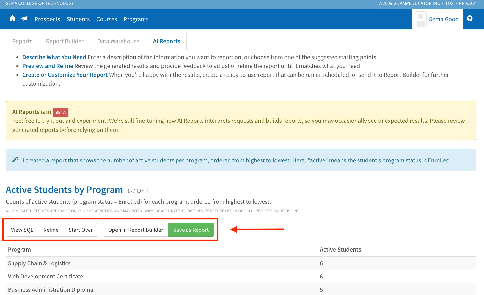Open the help question mark icon

pos(470,18)
